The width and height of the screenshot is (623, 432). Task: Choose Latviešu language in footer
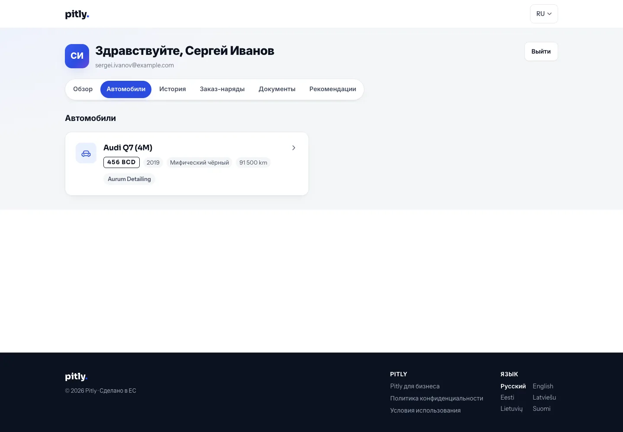[x=544, y=397]
